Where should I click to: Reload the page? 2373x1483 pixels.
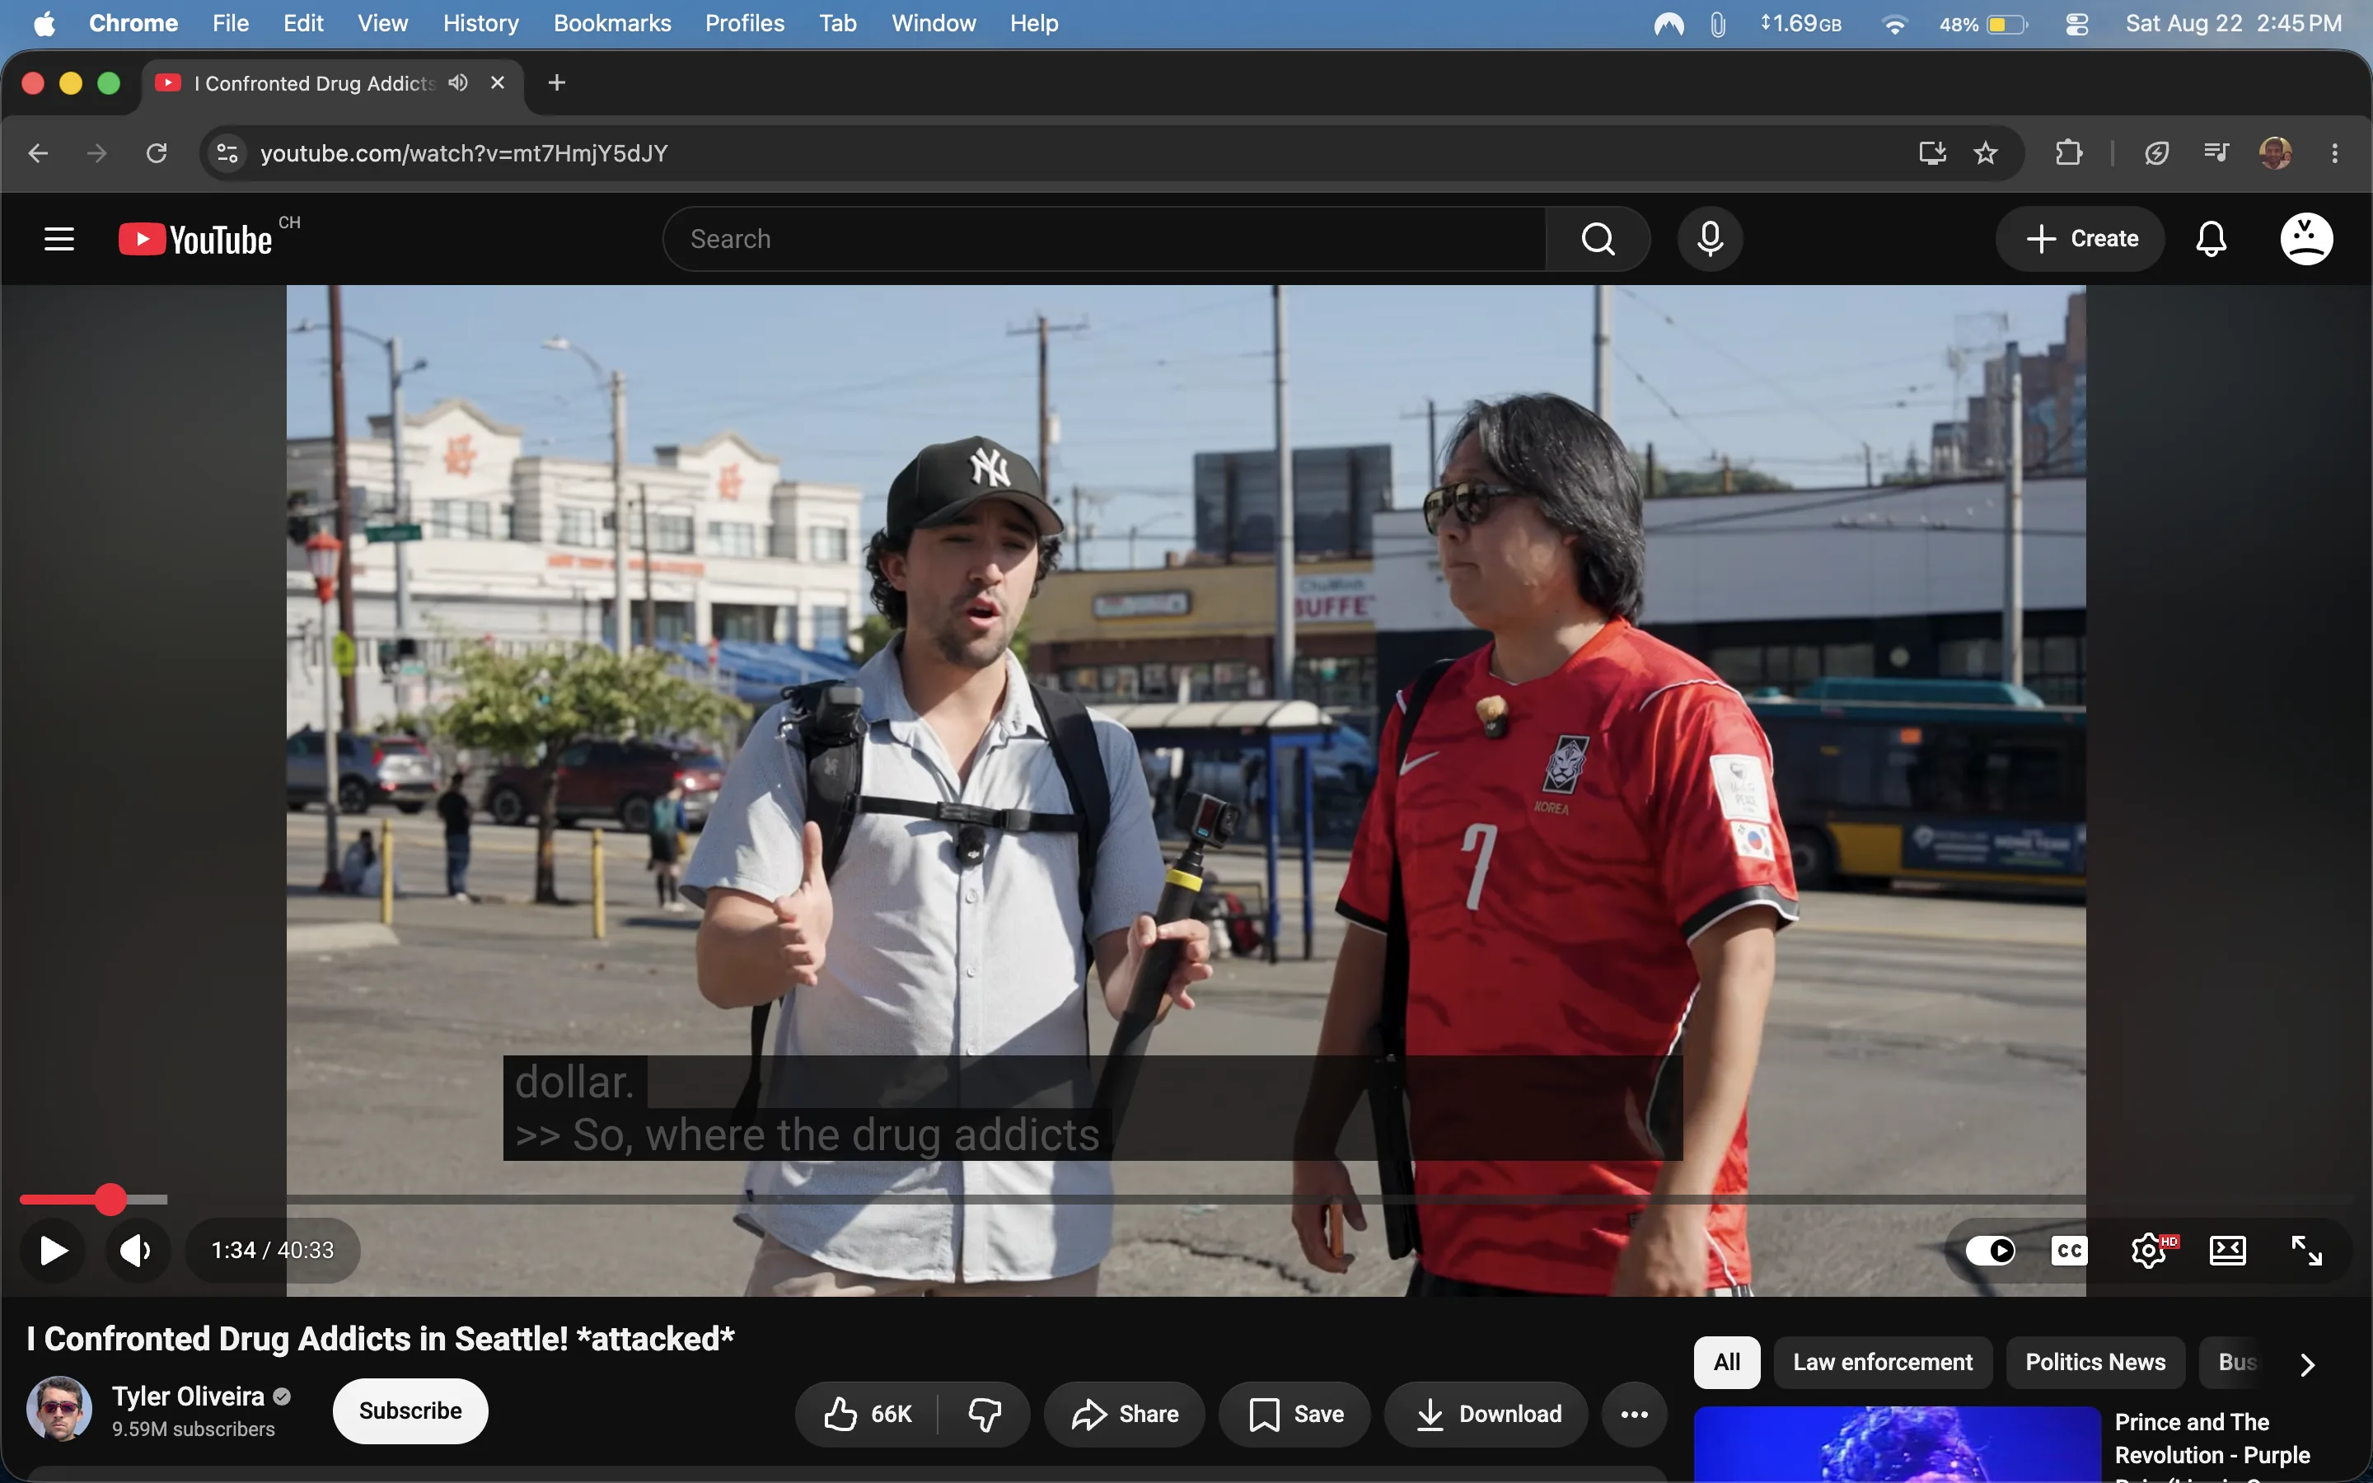(157, 153)
